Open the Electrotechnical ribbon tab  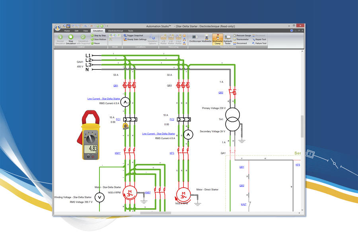115,31
